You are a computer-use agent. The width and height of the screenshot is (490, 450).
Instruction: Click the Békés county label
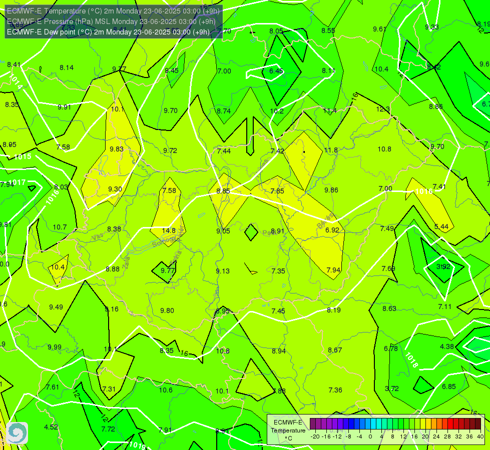325,221
